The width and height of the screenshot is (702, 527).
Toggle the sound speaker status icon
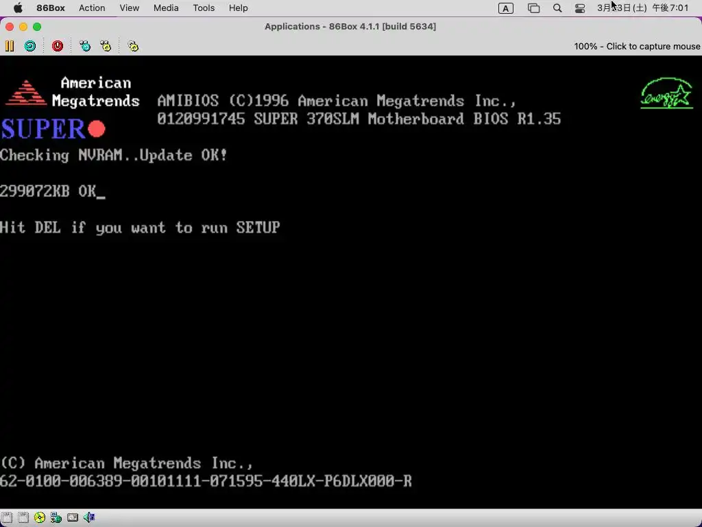click(89, 517)
